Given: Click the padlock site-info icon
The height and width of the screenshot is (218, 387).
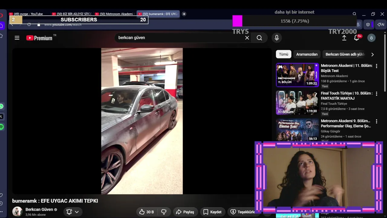Looking at the screenshot, I should 39,25.
